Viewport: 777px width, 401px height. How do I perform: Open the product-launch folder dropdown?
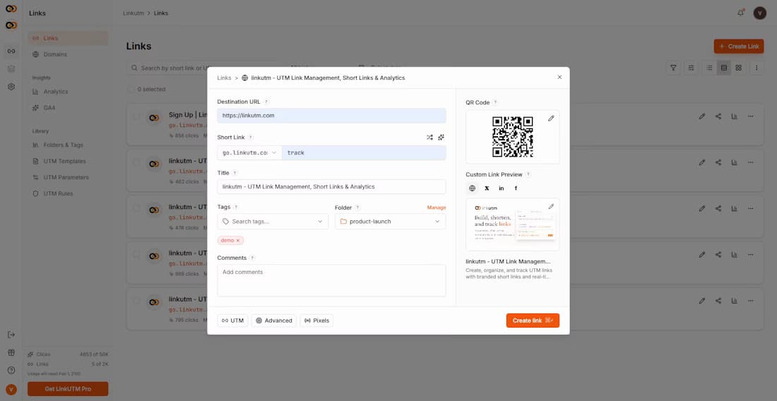click(391, 221)
